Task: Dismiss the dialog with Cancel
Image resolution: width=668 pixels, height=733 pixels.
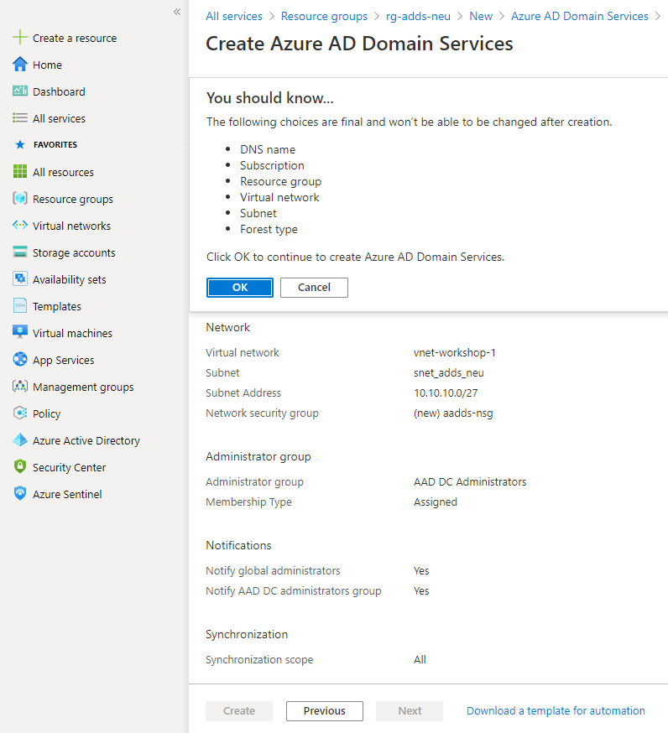Action: coord(314,287)
